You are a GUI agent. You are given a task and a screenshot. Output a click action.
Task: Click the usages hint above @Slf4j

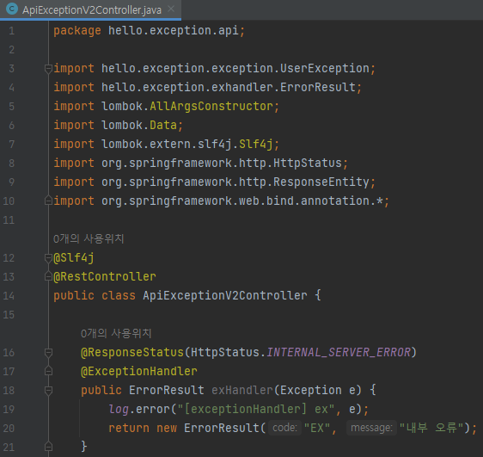pyautogui.click(x=89, y=238)
